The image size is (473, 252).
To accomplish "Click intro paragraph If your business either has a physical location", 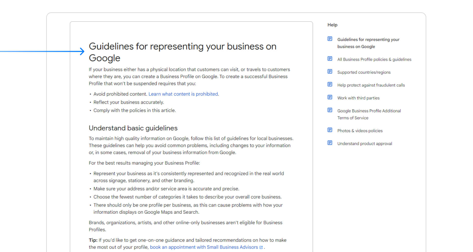I will tap(189, 77).
